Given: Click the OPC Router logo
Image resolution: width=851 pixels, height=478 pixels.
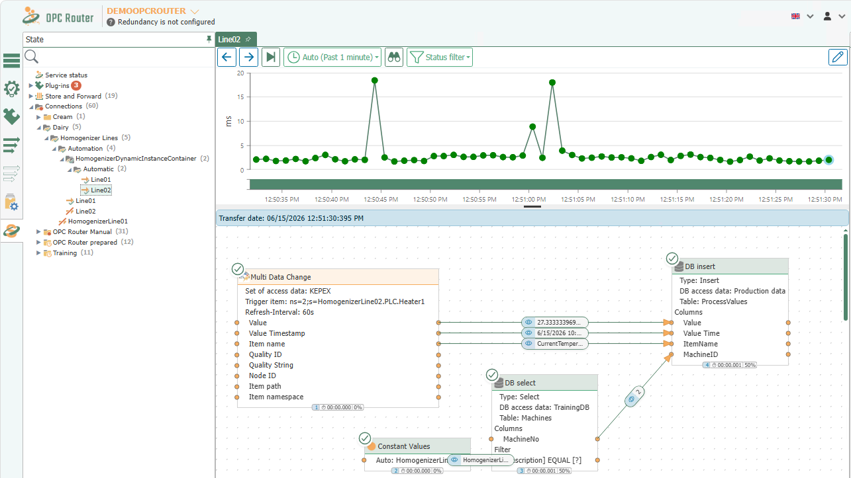Looking at the screenshot, I should point(59,16).
